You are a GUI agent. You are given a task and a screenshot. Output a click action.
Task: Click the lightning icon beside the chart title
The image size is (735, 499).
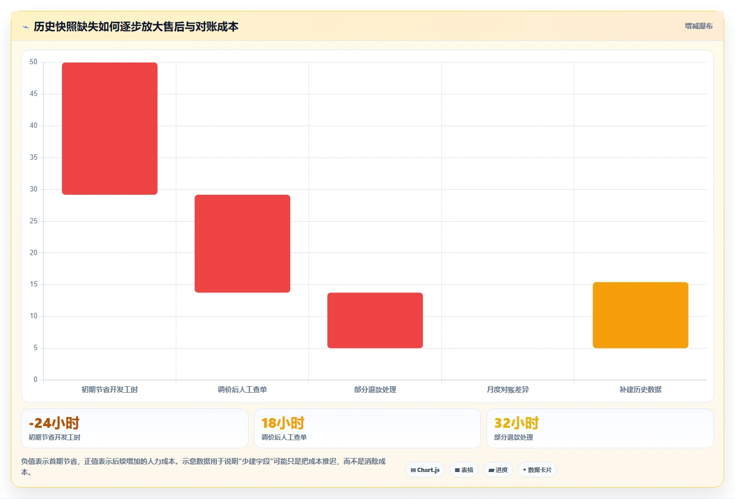25,27
